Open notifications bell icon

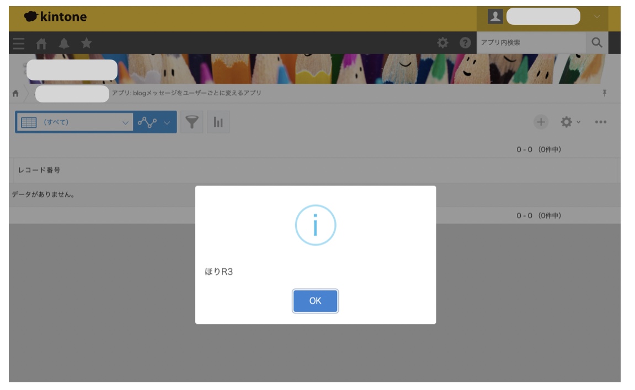pos(64,43)
